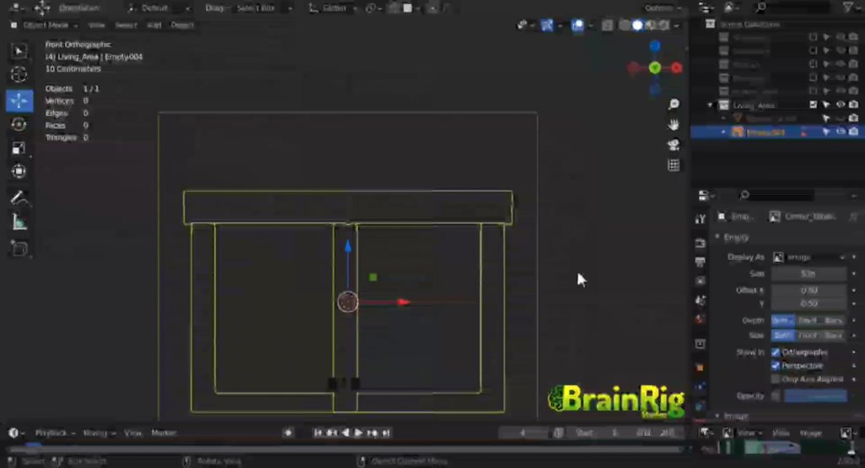Set Depth to Back
The width and height of the screenshot is (865, 468).
click(x=834, y=320)
